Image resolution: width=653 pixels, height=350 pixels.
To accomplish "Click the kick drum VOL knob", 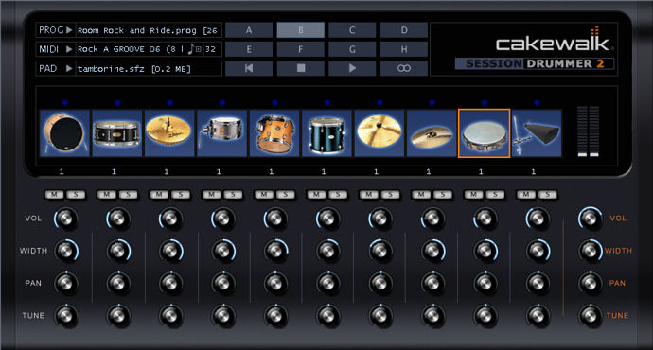I will coord(66,219).
